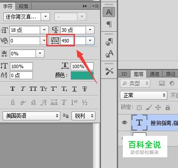
Task: Click the horizontal scale 100% field
Action: pyautogui.click(x=82, y=66)
